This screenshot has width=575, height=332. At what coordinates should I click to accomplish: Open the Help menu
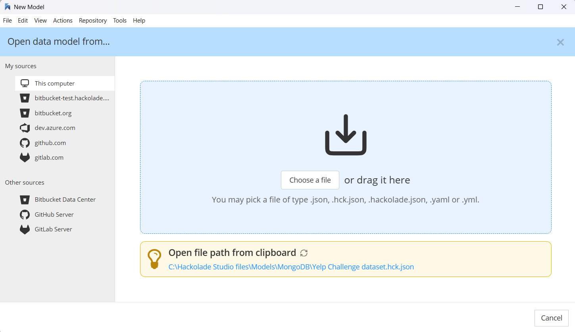139,21
